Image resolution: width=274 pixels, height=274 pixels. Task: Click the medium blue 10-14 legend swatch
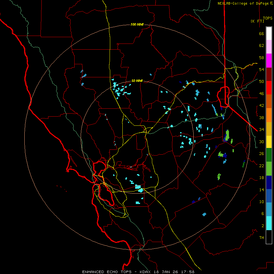pyautogui.click(x=269, y=196)
